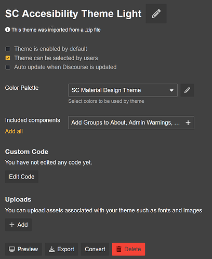
Task: Click the info icon beside the import notice
Action: 7,30
